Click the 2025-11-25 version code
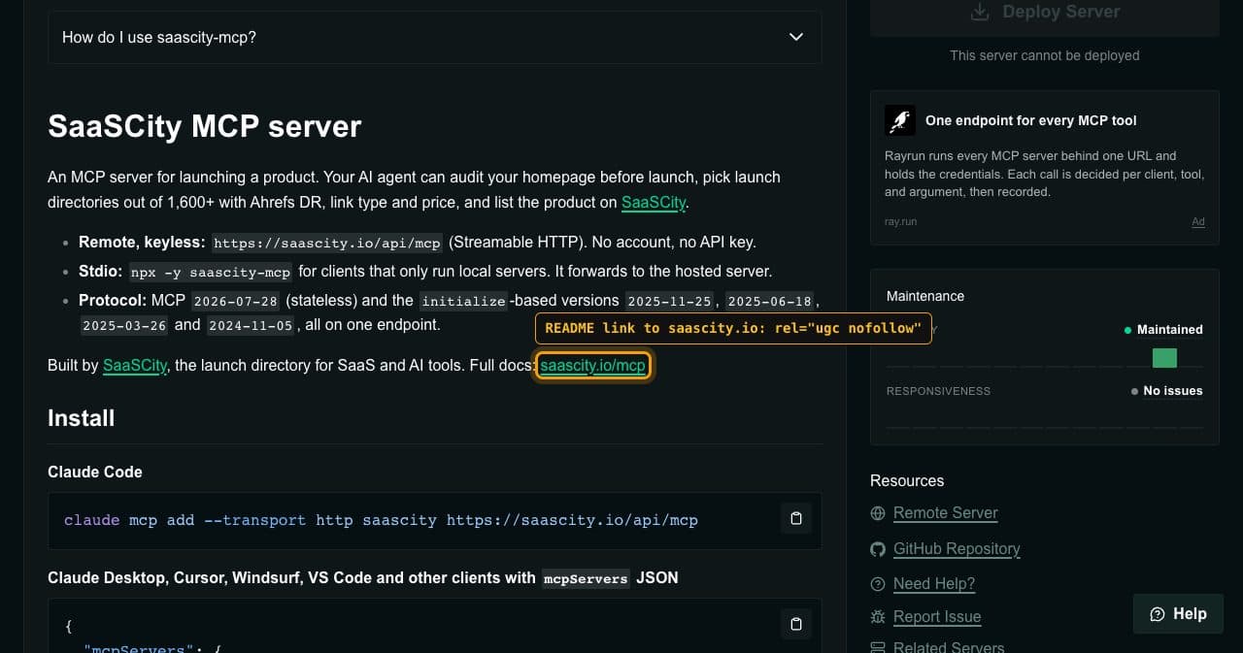The height and width of the screenshot is (653, 1243). click(670, 301)
